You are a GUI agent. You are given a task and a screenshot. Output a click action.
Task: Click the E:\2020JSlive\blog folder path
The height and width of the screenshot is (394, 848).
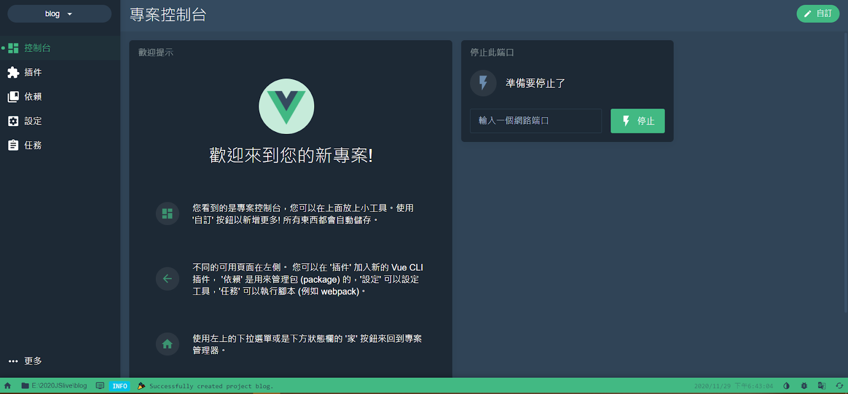pos(54,386)
